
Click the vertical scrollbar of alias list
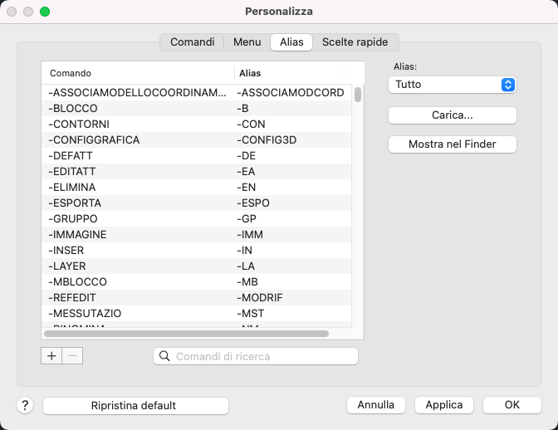coord(358,95)
